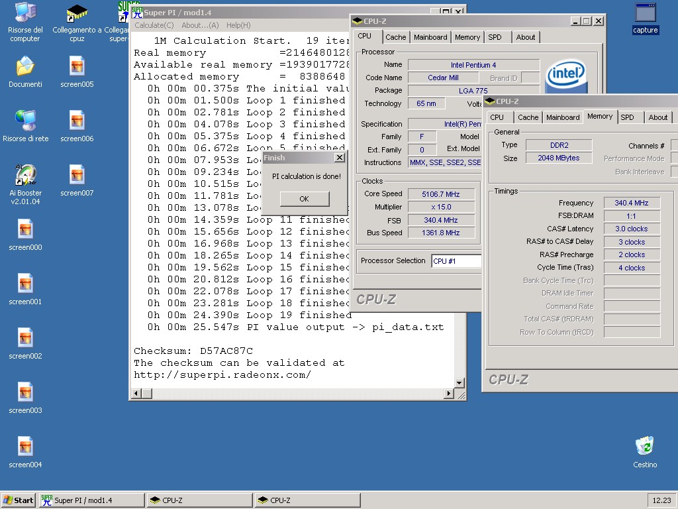The image size is (678, 509).
Task: Click the Bus Speed 1361.8 MHz field
Action: [x=440, y=233]
